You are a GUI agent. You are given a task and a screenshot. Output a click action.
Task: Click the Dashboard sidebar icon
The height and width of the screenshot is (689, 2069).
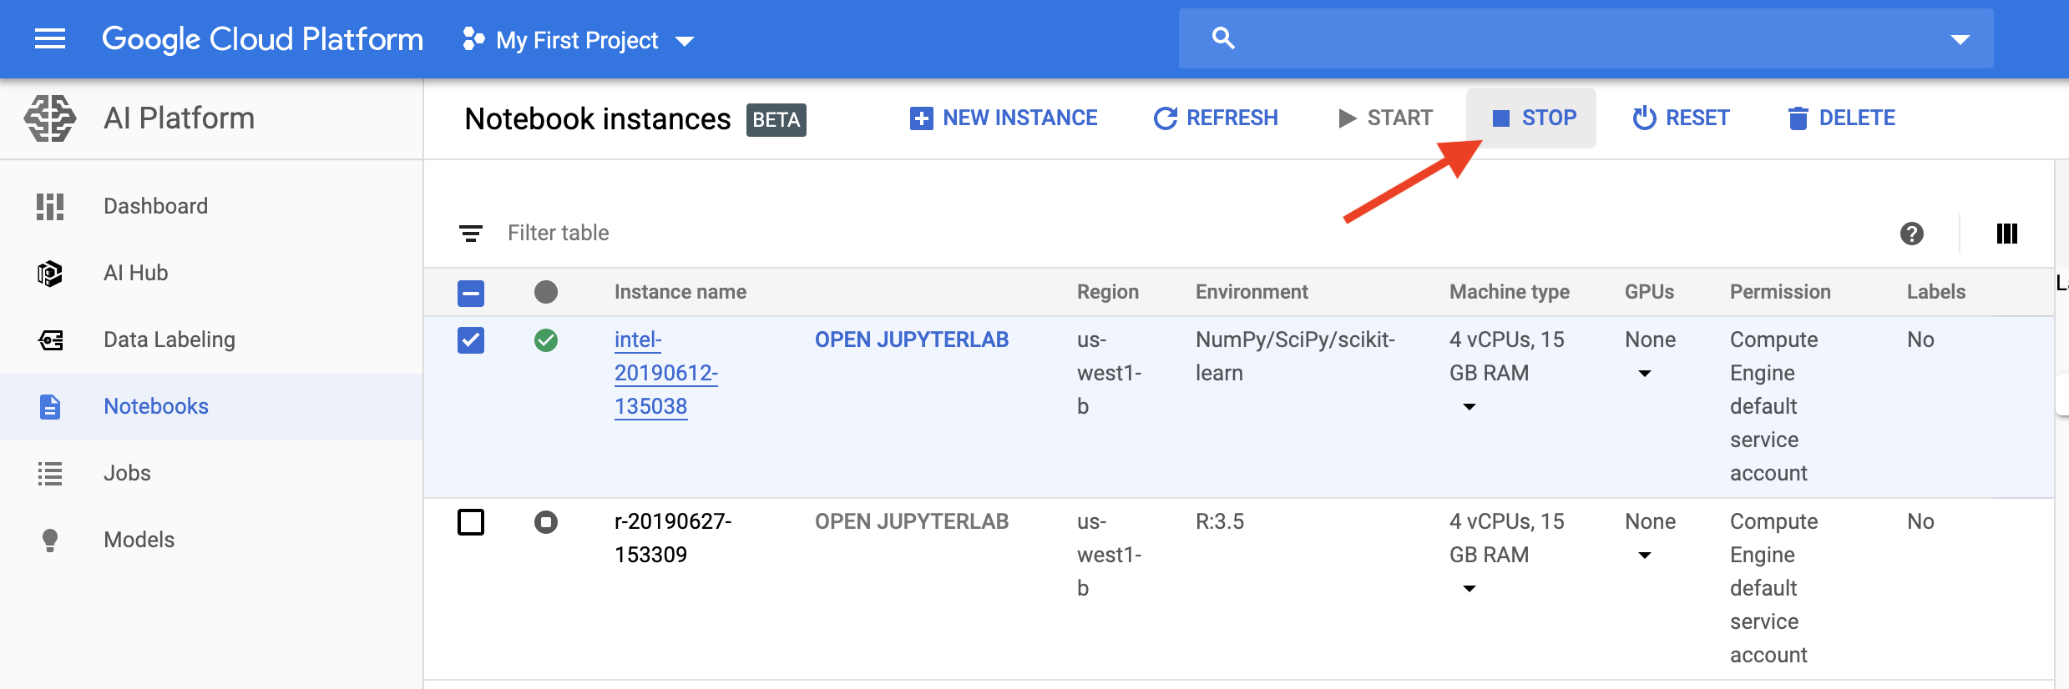pyautogui.click(x=50, y=206)
